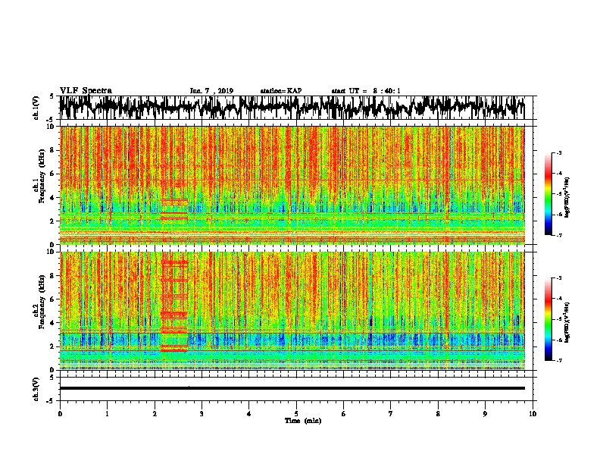Select the "start UT = 8:40:1" header text
Viewport: 600px width, 464px height.
pos(366,91)
